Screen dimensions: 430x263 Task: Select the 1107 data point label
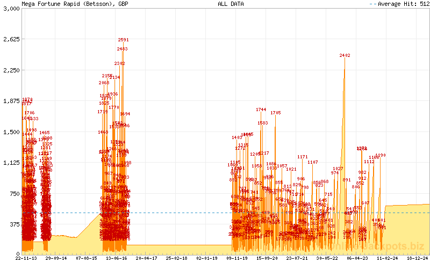tap(313, 162)
